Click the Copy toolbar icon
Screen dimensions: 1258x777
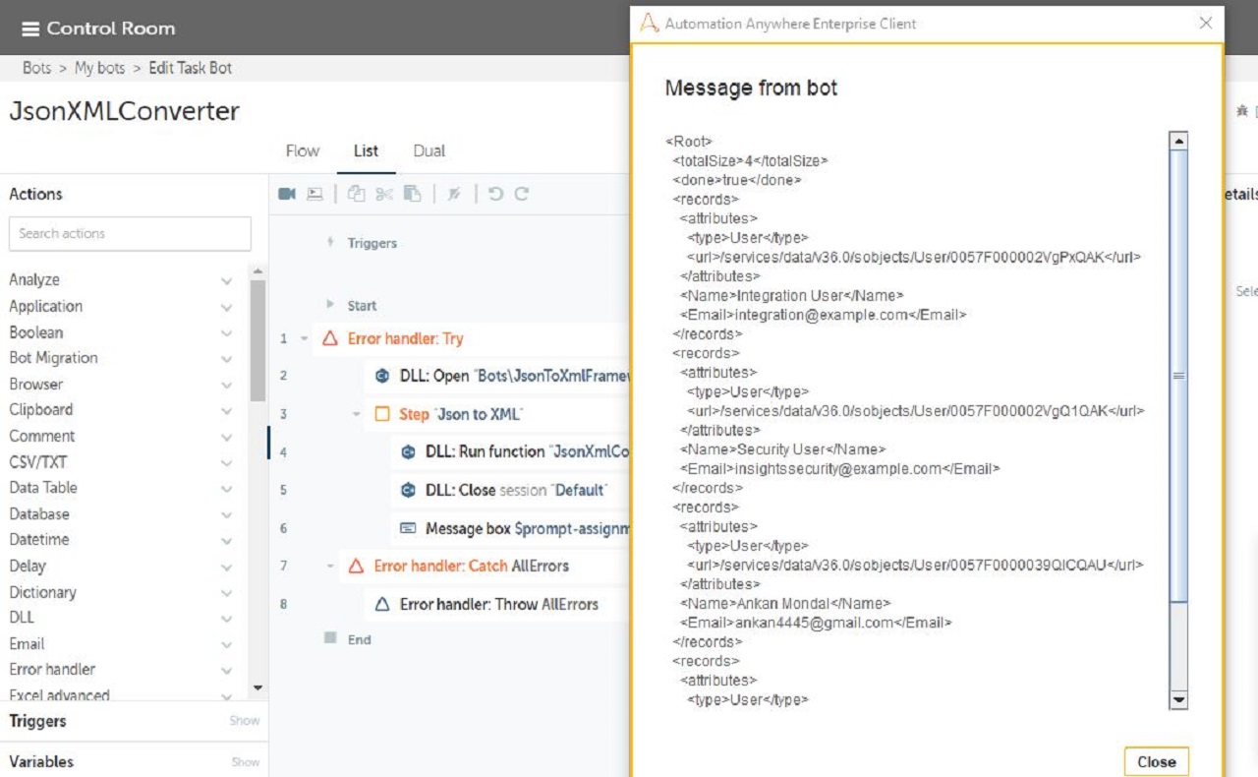(x=356, y=194)
